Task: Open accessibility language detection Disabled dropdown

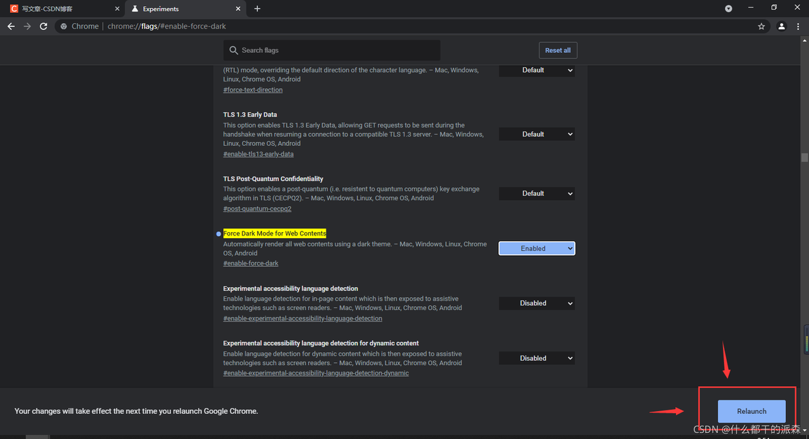Action: [x=537, y=303]
